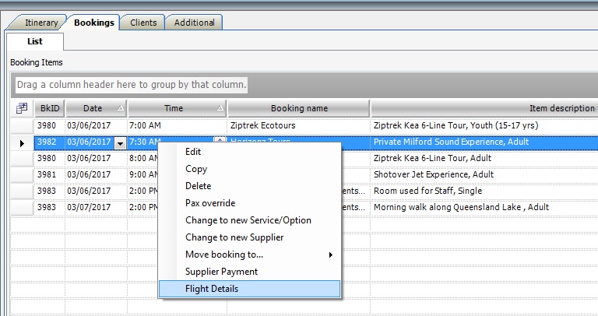Select Pax override menu option

click(210, 203)
